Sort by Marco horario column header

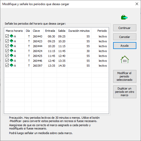pos(14,31)
